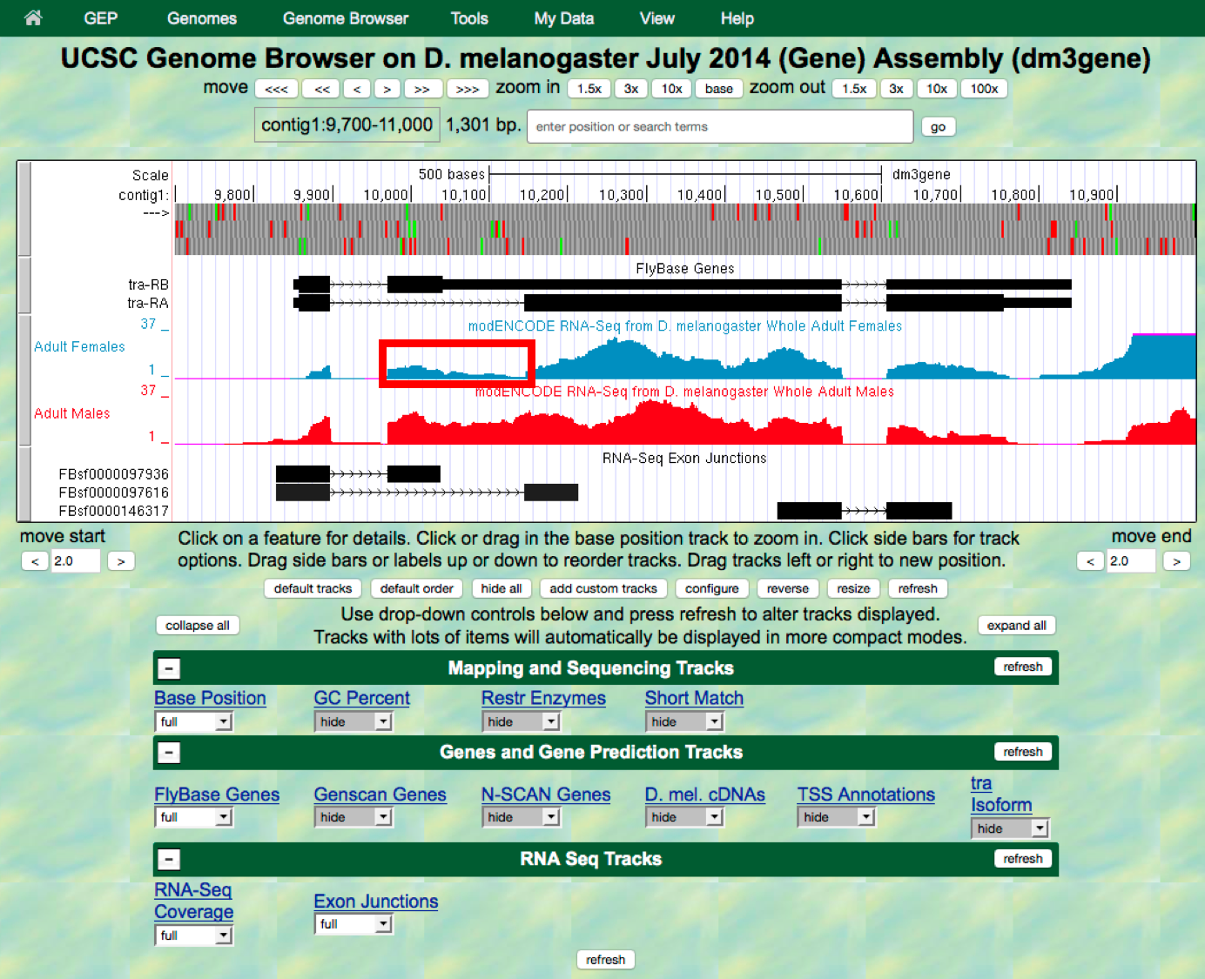Click the move end amount field
Screen dimensions: 1205x979
(x=1132, y=561)
